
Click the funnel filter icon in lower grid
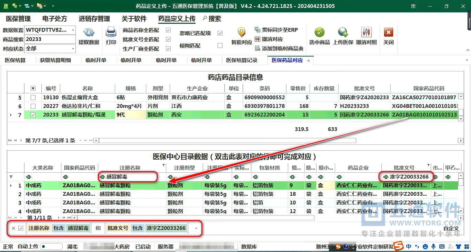coord(11,177)
